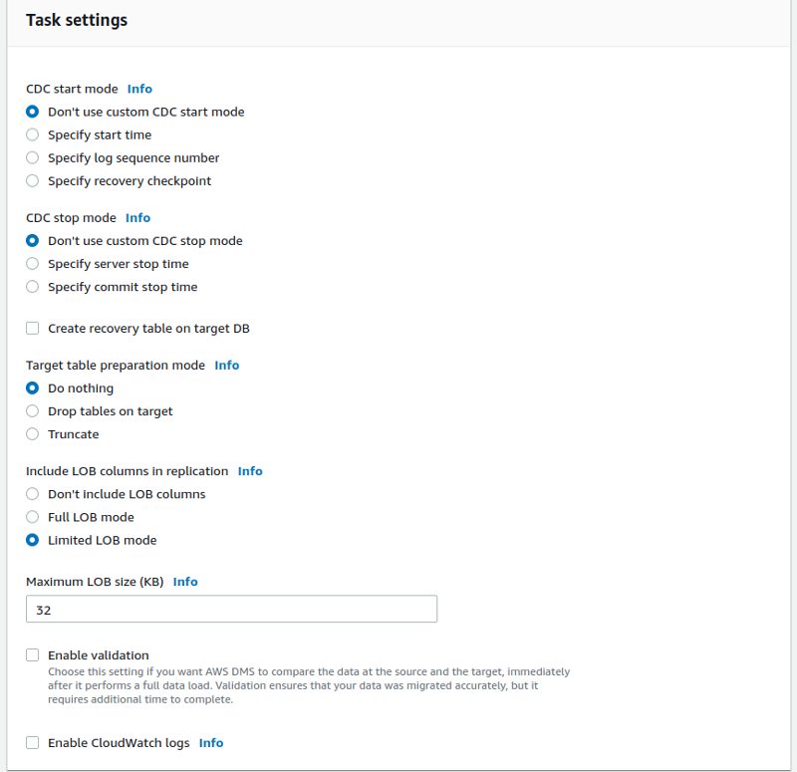Open Info link for Target table preparation mode
The image size is (797, 772).
coord(227,365)
